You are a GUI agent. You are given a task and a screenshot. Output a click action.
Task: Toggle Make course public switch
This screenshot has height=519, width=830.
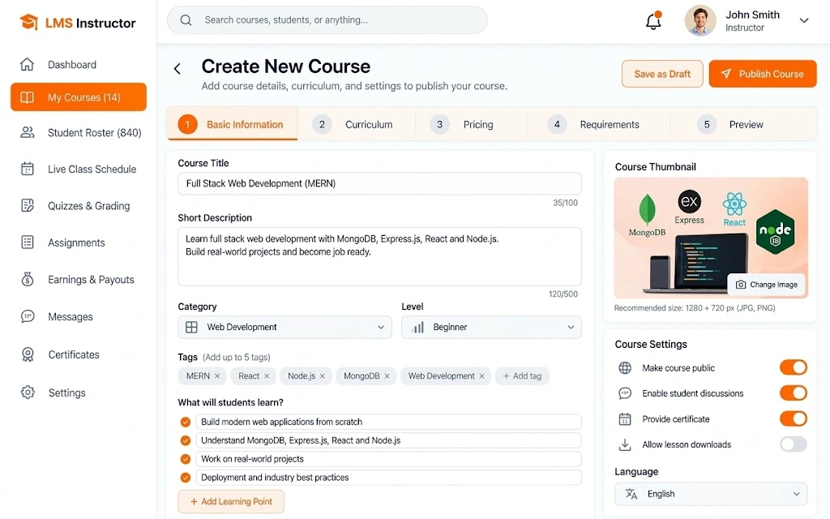pyautogui.click(x=793, y=367)
